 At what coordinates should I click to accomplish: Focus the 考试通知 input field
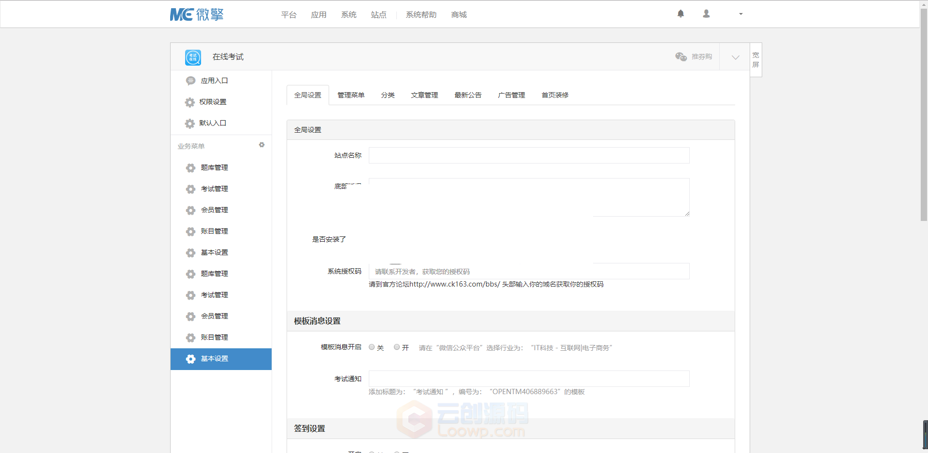coord(529,379)
